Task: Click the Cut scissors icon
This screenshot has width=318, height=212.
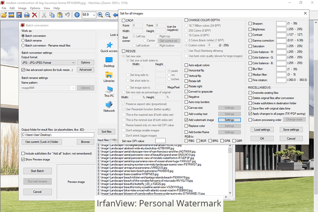Action: (x=44, y=15)
